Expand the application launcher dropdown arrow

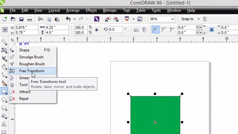[x=133, y=19]
